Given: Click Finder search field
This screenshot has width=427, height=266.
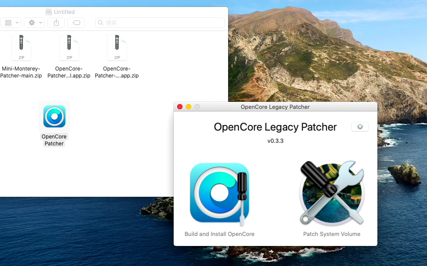Looking at the screenshot, I should (160, 23).
